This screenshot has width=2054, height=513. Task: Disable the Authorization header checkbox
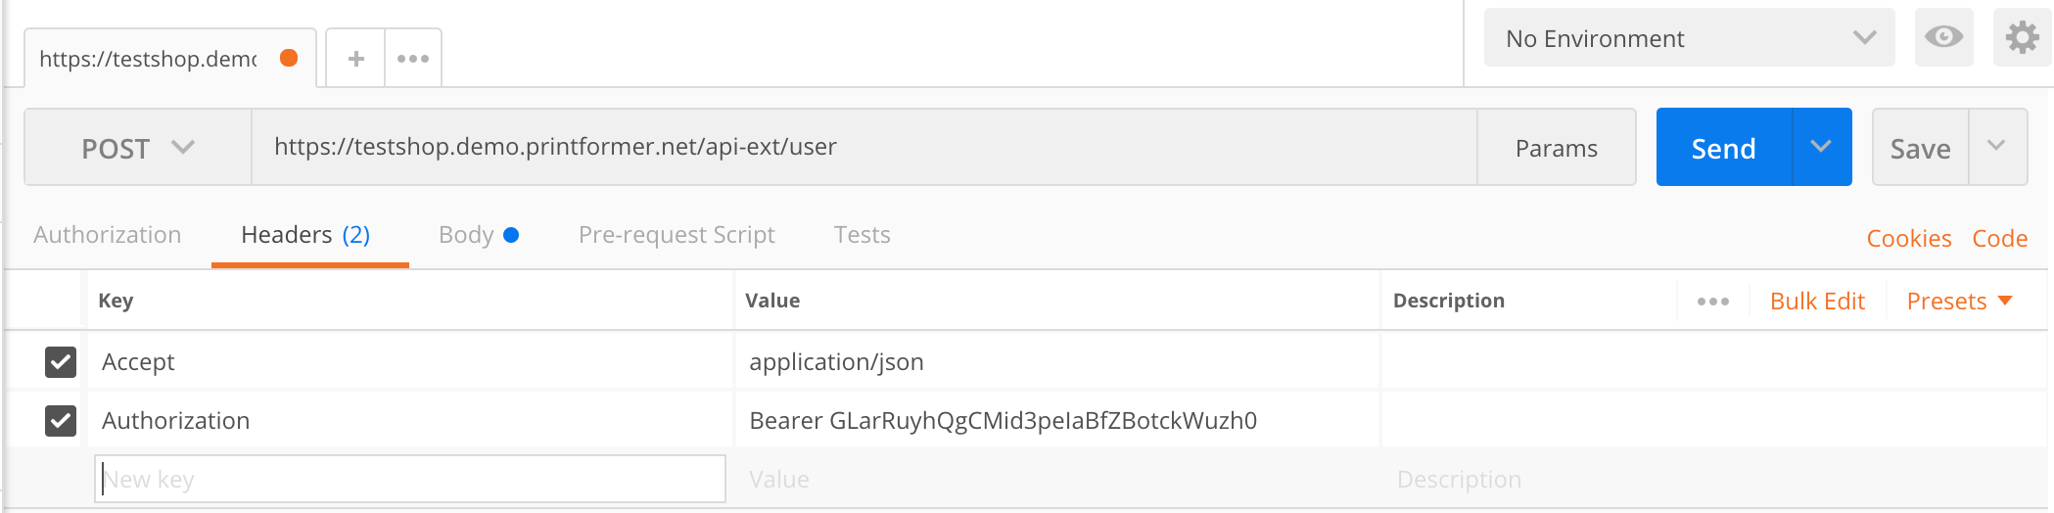(x=61, y=421)
